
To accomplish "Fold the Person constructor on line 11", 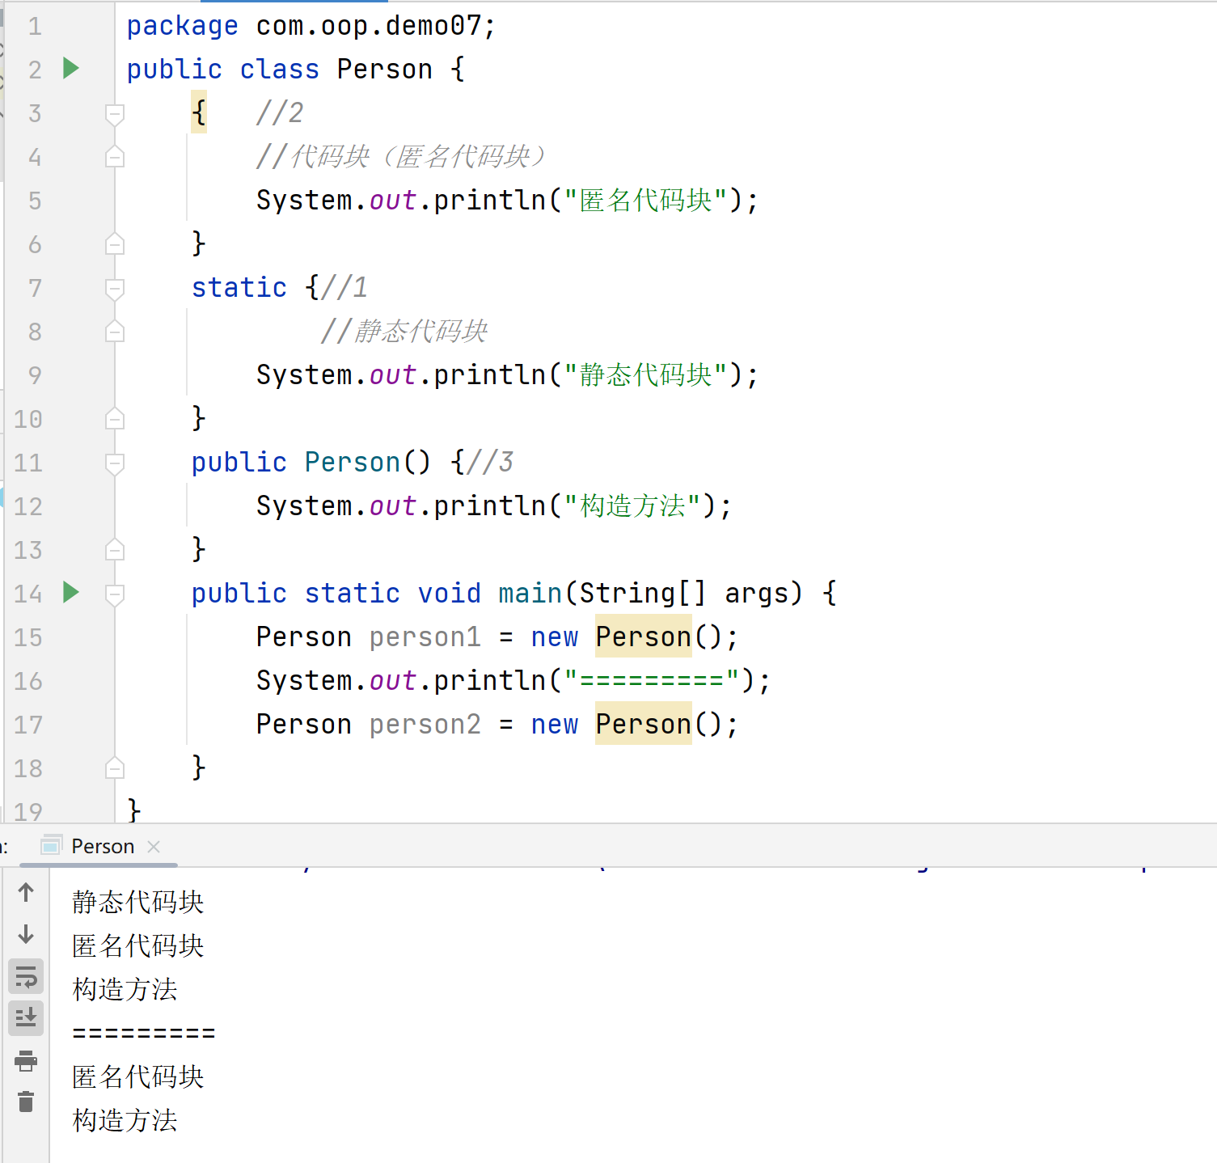I will [115, 463].
